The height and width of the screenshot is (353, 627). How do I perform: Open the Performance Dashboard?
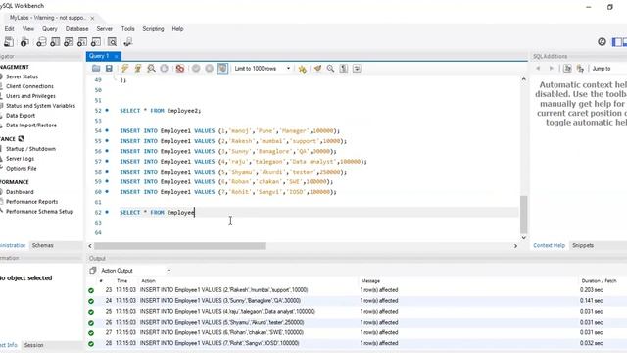click(20, 192)
